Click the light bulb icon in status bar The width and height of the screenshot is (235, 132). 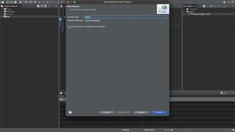pyautogui.click(x=233, y=130)
